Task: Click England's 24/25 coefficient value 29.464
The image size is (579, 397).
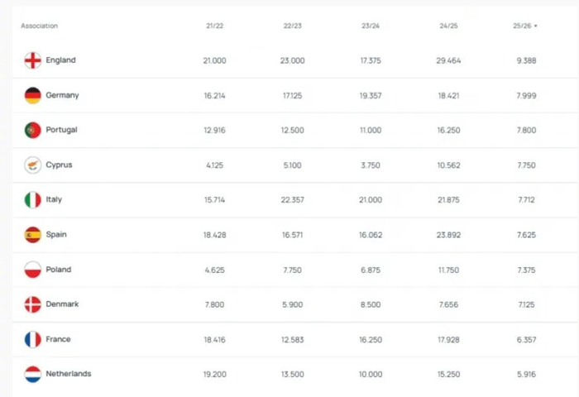Action: [x=448, y=60]
